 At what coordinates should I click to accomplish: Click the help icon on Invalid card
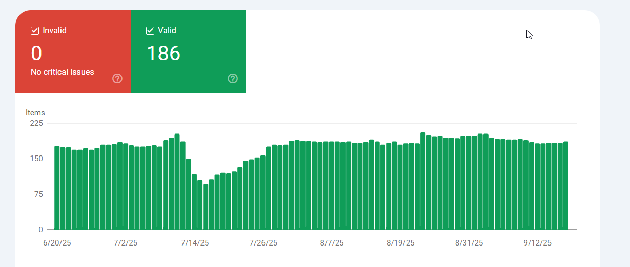tap(117, 78)
